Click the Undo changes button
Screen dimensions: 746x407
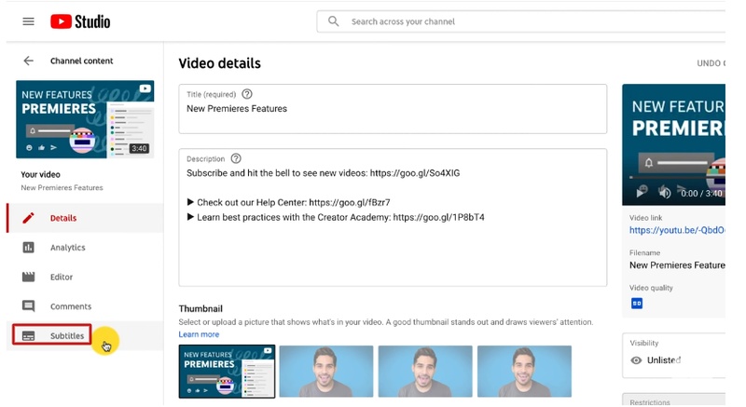(x=710, y=63)
